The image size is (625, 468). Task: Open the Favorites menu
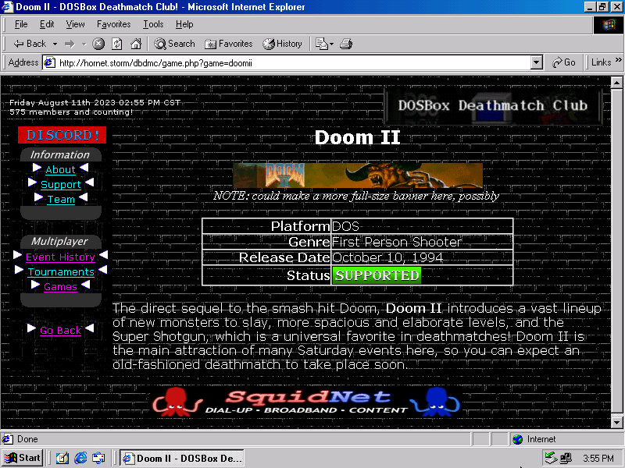click(x=113, y=24)
